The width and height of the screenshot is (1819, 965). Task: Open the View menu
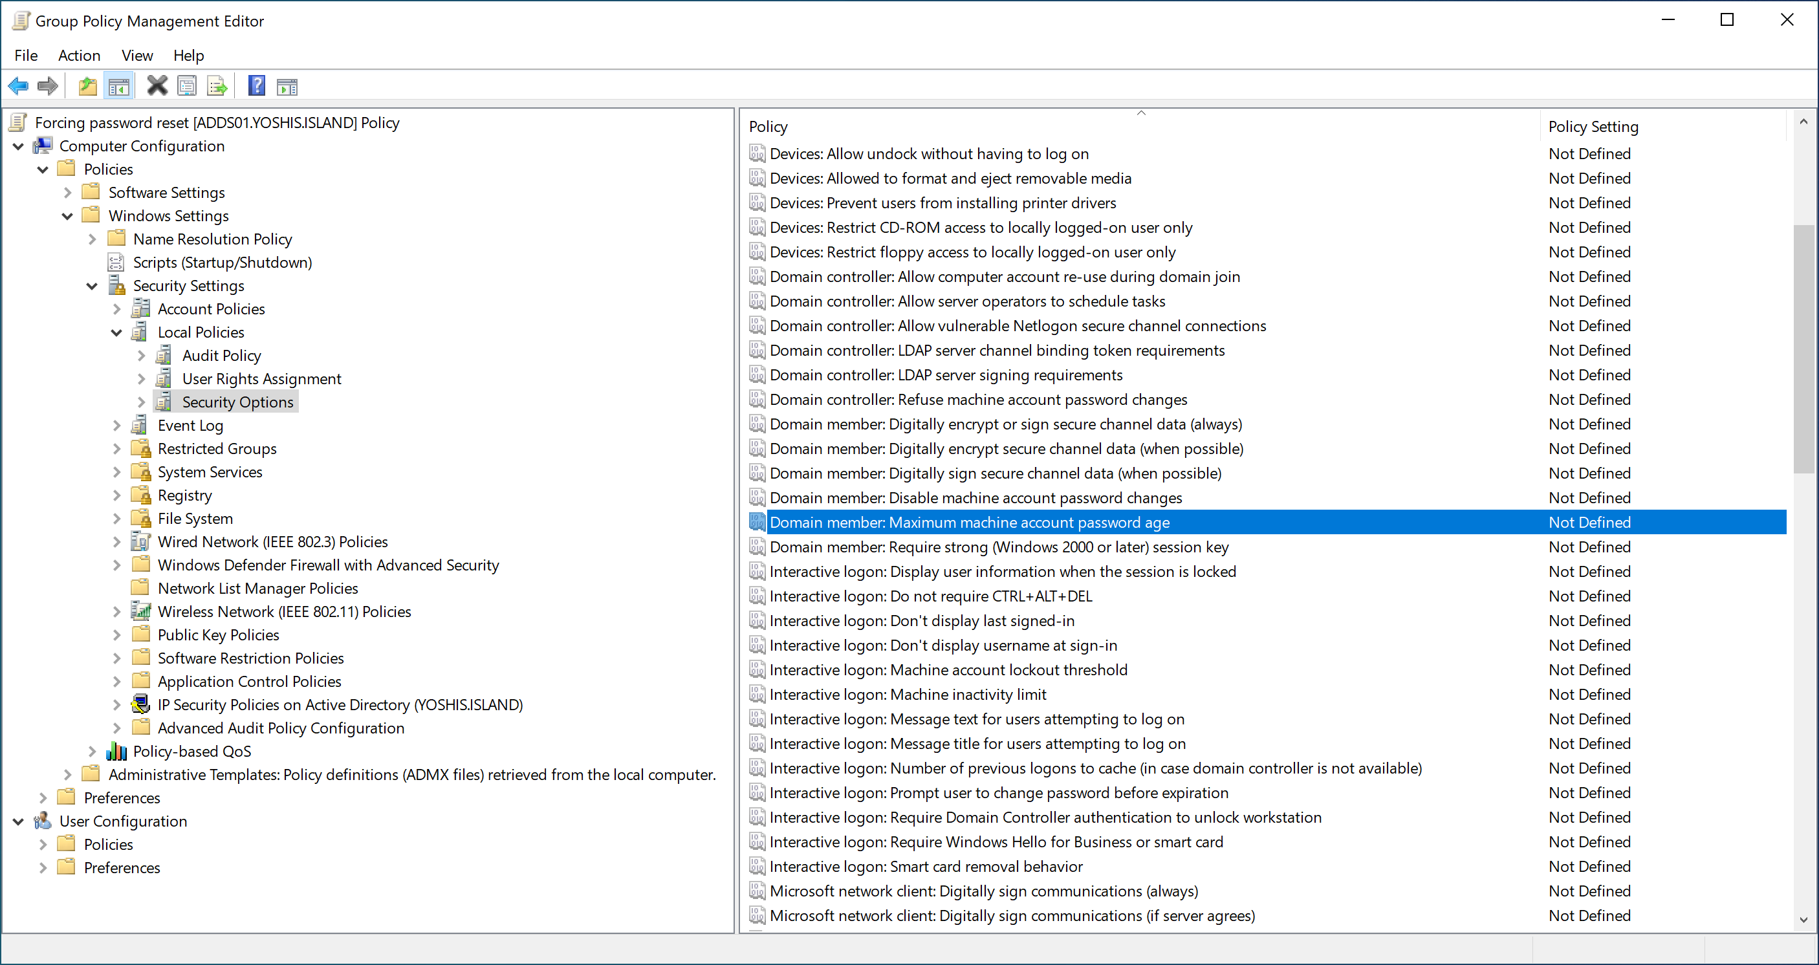click(x=137, y=55)
